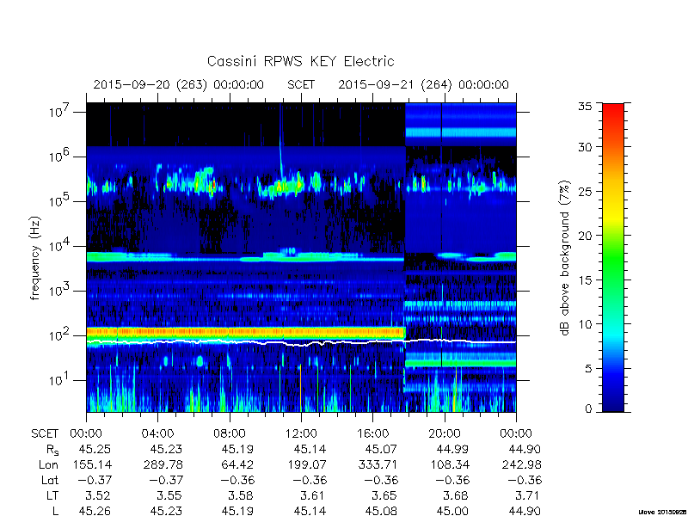Click the colorbar tick value 15

click(x=586, y=279)
